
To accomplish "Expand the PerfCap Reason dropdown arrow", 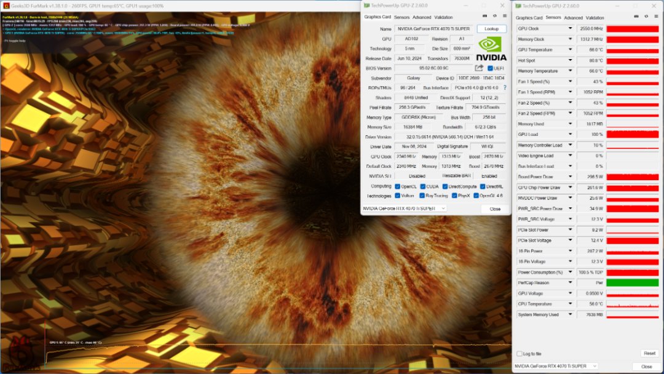I will coord(570,282).
